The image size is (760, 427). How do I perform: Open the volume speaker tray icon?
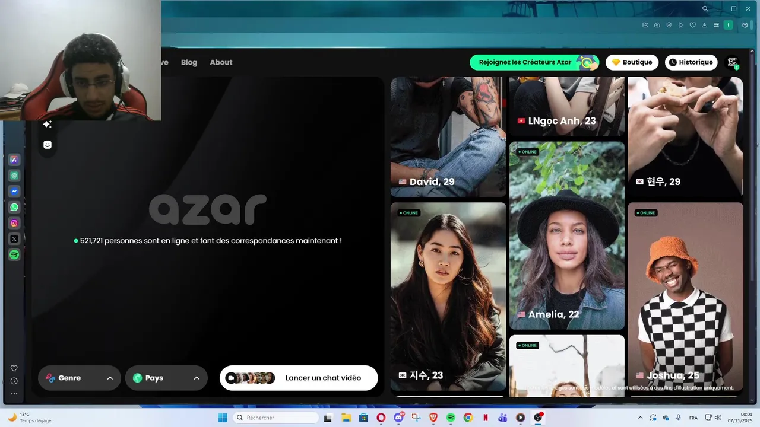(718, 418)
